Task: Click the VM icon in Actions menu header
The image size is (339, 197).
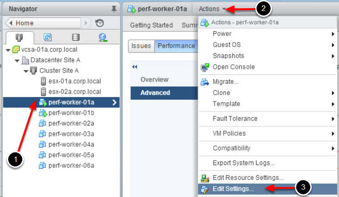Action: pyautogui.click(x=205, y=22)
